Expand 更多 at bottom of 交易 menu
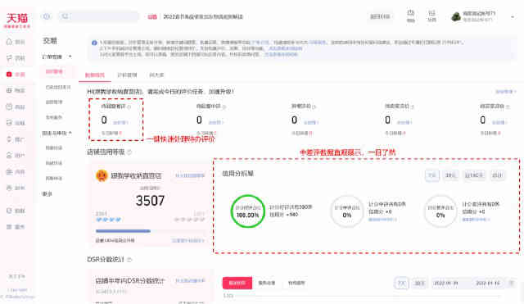Viewport: 524px width, 304px height. [x=47, y=193]
